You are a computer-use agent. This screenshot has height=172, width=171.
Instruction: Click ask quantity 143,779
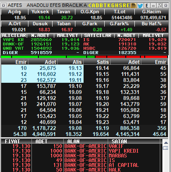pyautogui.click(x=130, y=104)
